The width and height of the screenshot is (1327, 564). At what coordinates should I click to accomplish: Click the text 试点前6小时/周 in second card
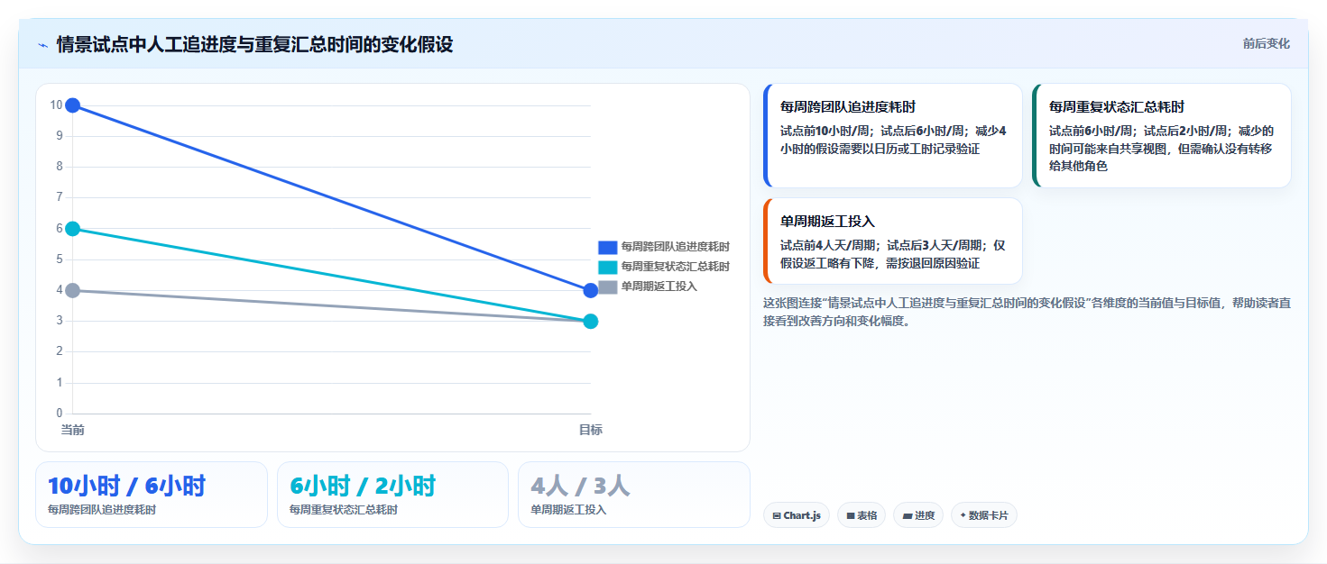(1092, 131)
